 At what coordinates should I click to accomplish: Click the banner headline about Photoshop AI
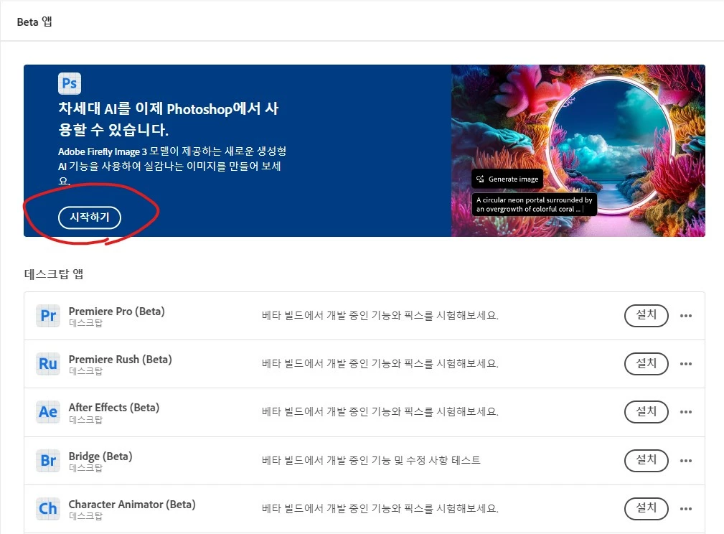coord(169,118)
